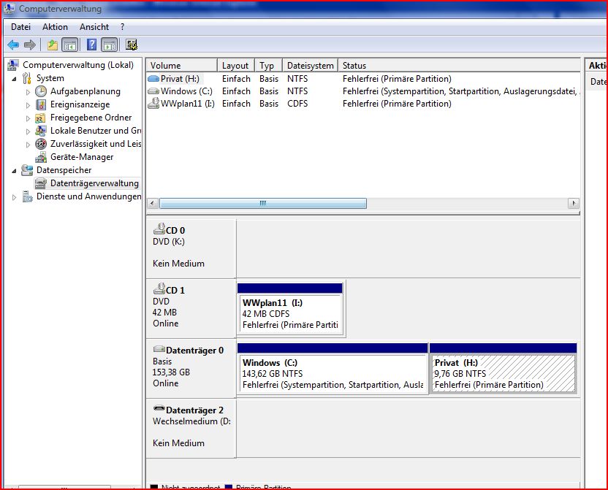Click the Privat (H:) status cell
The width and height of the screenshot is (608, 490).
click(x=397, y=79)
